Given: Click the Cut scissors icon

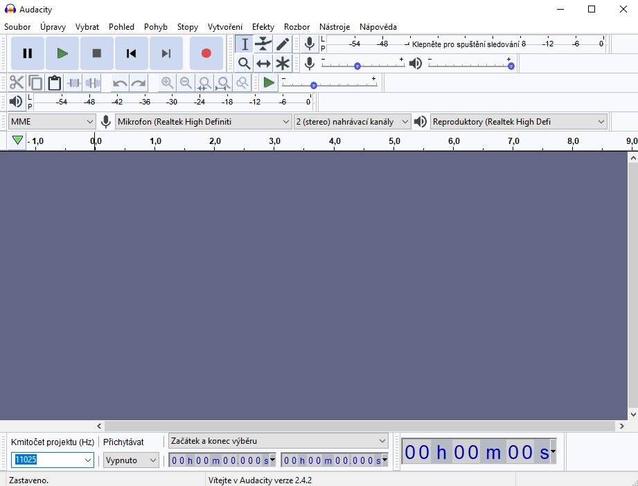Looking at the screenshot, I should tap(16, 82).
